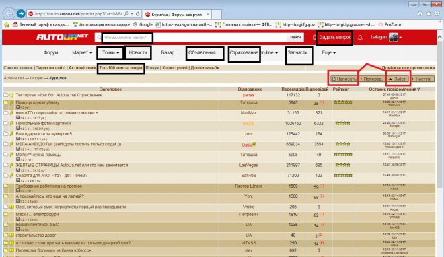
Task: Open Авторизация на площадке bookmark
Action: coord(102,24)
